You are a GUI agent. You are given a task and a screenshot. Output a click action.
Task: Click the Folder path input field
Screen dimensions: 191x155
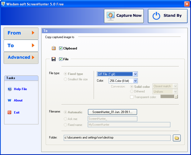click(117, 138)
